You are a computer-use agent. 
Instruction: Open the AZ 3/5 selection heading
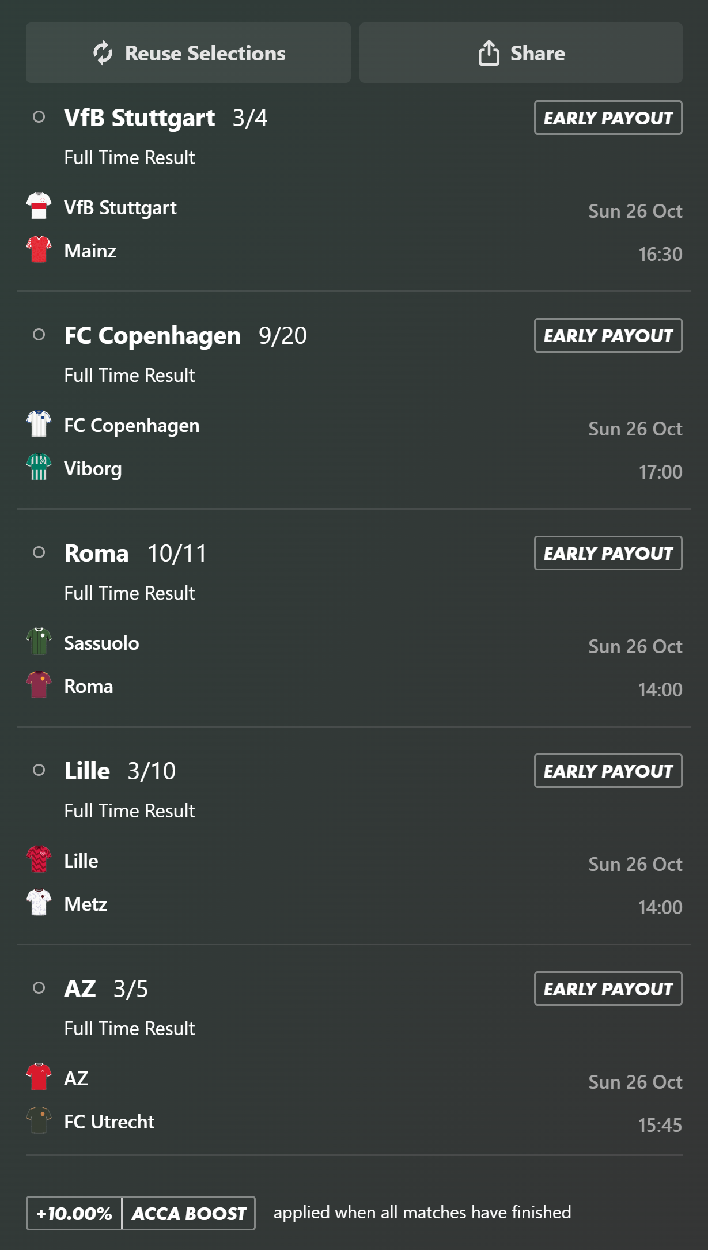click(106, 988)
